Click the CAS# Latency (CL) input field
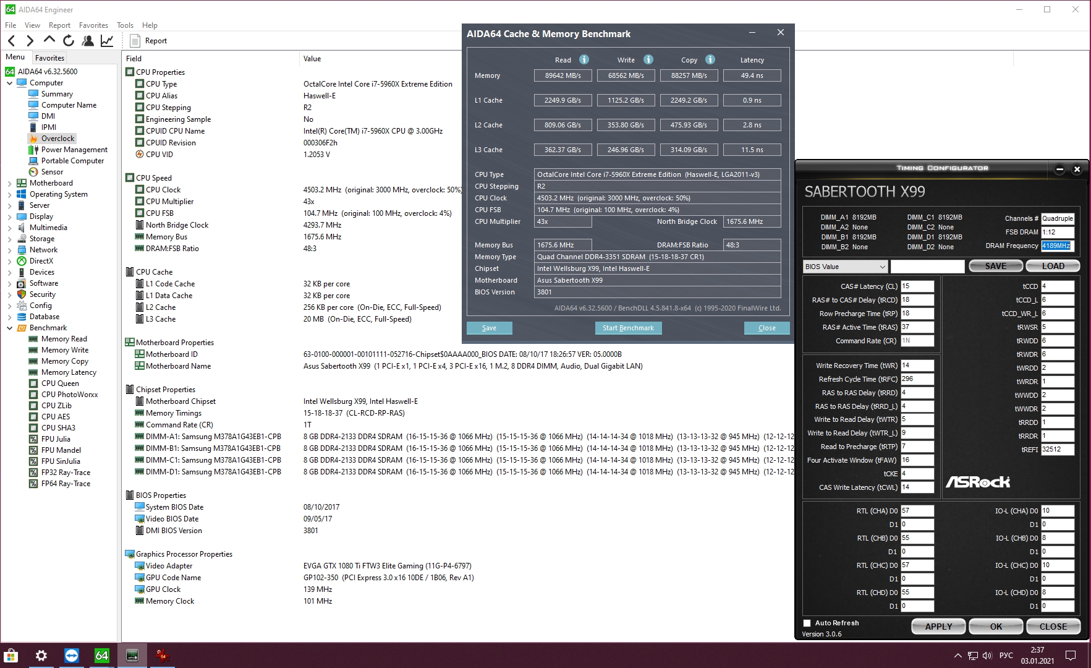 (917, 286)
